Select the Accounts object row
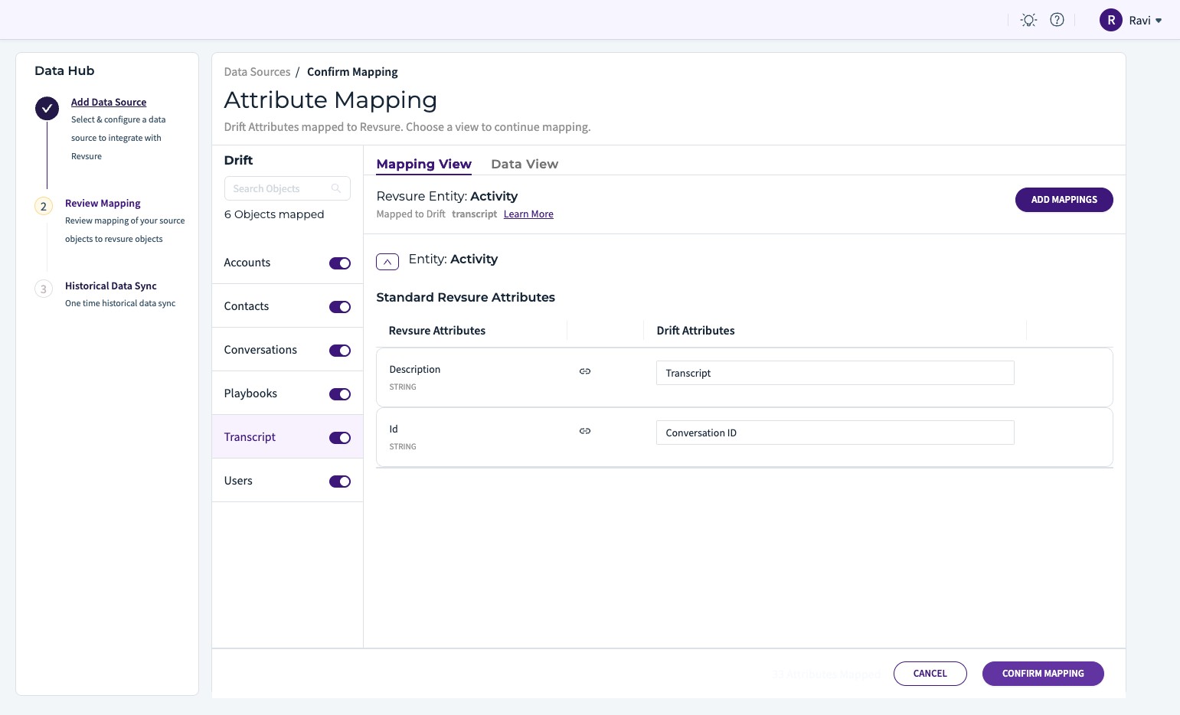The height and width of the screenshot is (715, 1180). click(x=287, y=263)
